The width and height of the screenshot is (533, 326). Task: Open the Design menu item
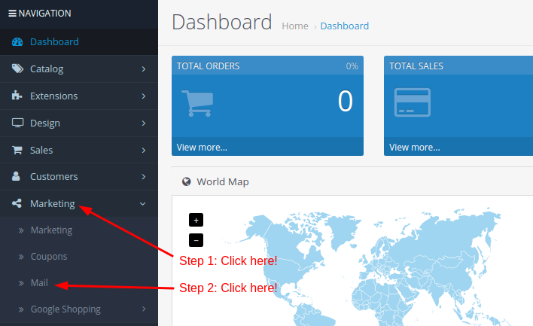(79, 123)
